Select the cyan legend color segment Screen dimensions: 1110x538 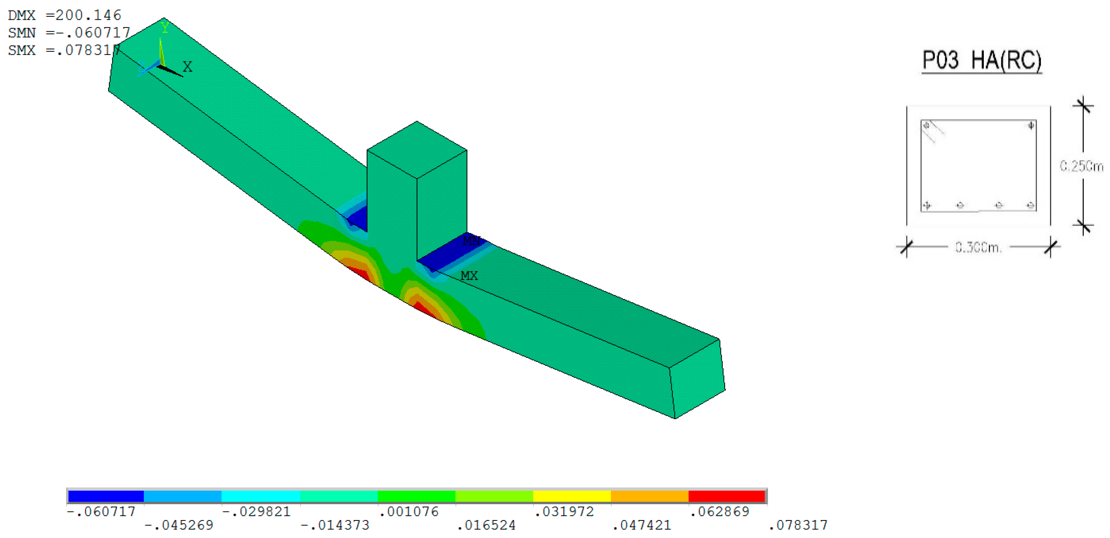click(x=260, y=496)
